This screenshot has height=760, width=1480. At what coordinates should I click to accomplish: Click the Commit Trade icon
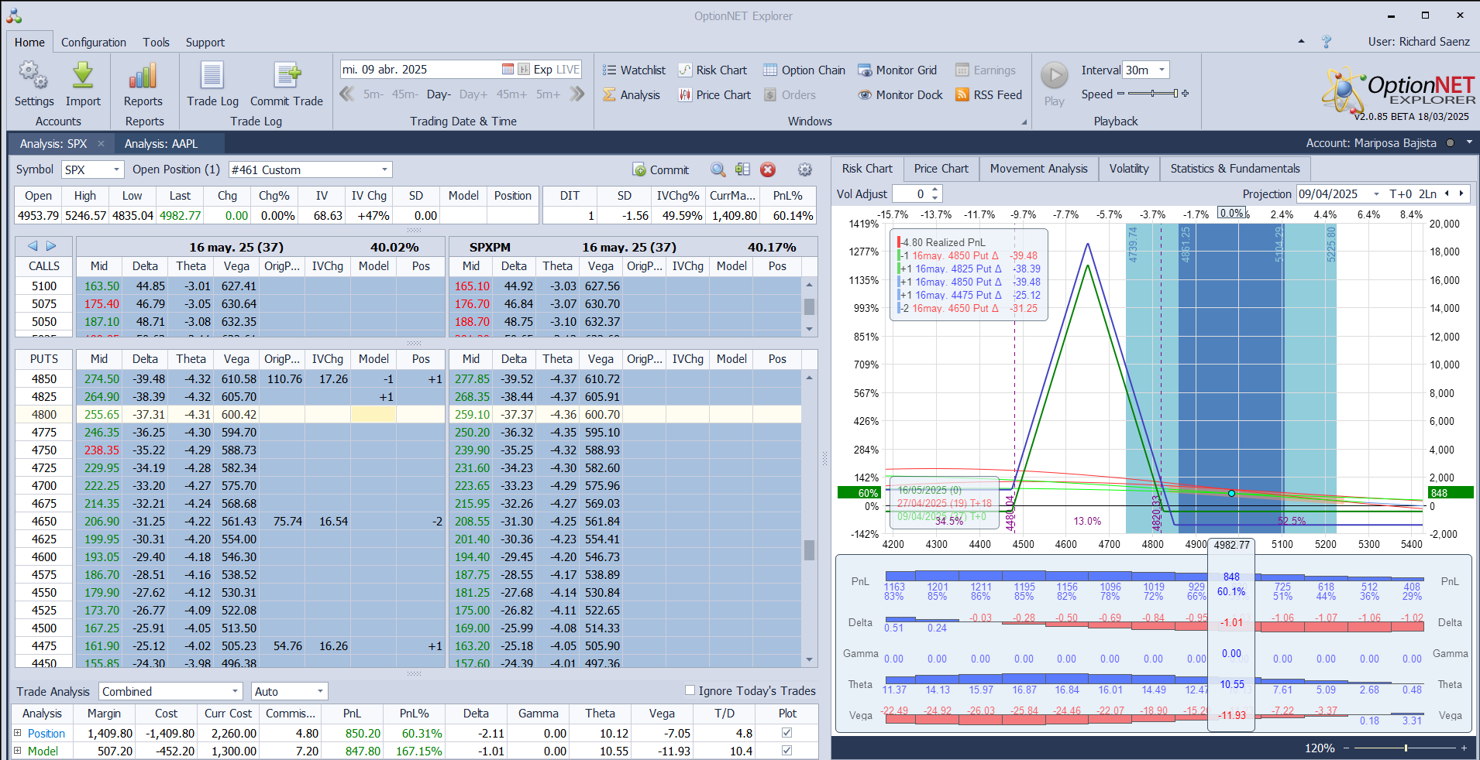click(x=286, y=76)
